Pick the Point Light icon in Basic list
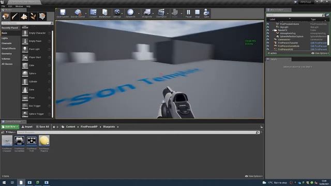 click(x=25, y=49)
